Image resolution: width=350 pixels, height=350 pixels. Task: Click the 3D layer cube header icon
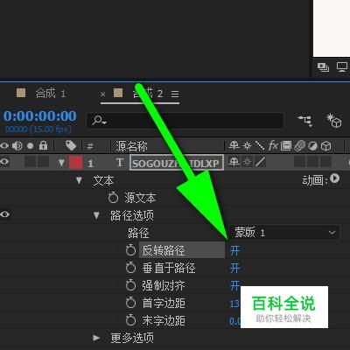[326, 145]
